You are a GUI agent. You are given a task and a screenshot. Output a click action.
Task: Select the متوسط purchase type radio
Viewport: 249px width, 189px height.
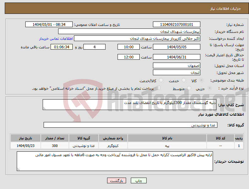point(189,88)
